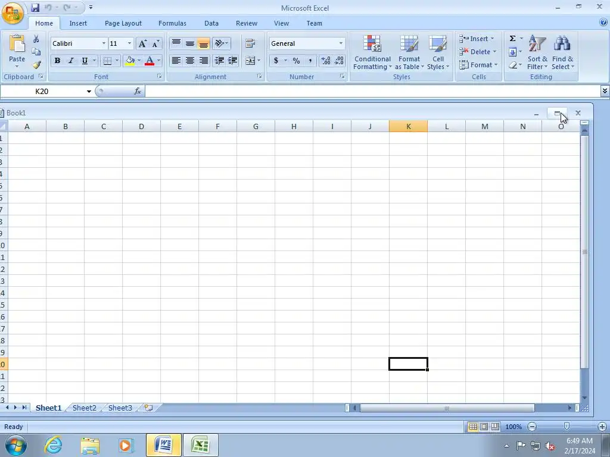The width and height of the screenshot is (610, 457).
Task: Expand the formula bar
Action: pos(605,91)
